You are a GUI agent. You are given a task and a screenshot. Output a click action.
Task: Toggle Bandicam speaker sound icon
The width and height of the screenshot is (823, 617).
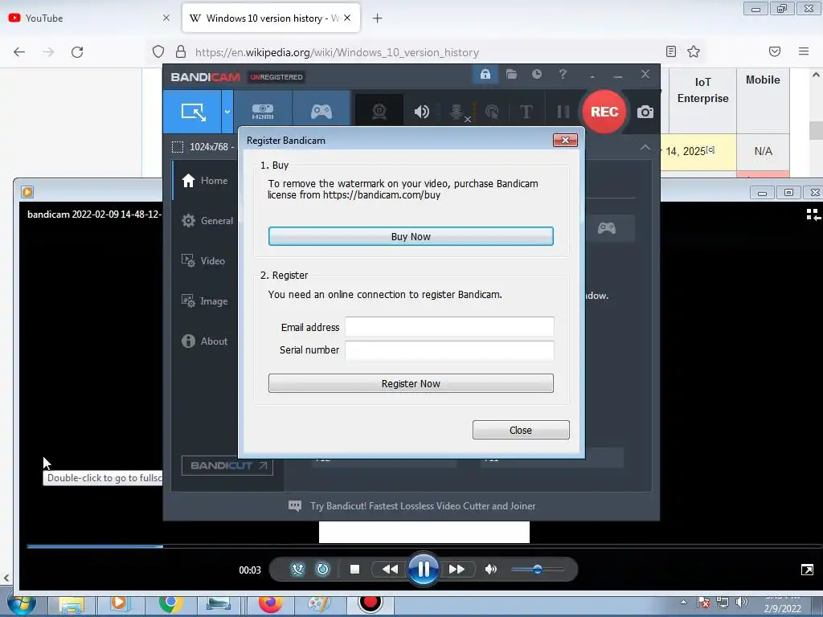tap(421, 112)
